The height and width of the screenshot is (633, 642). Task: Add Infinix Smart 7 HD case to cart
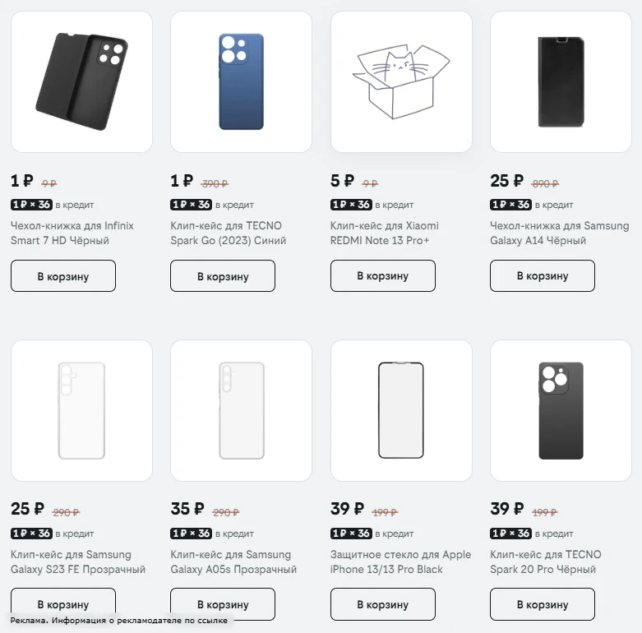pos(63,276)
